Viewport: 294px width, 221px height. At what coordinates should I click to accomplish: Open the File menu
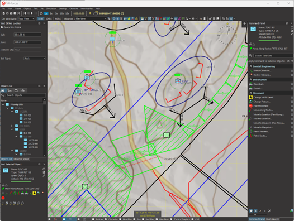pyautogui.click(x=3, y=8)
